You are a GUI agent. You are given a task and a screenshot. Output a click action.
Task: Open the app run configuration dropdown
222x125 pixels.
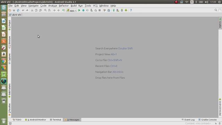click(71, 10)
